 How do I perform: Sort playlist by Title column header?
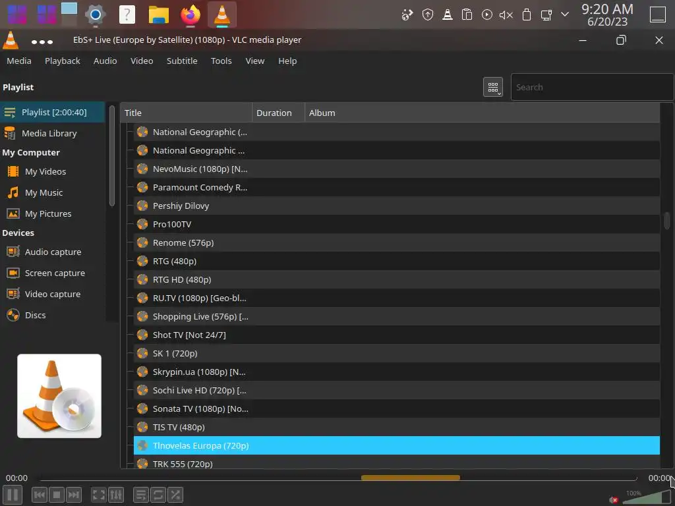tap(186, 113)
